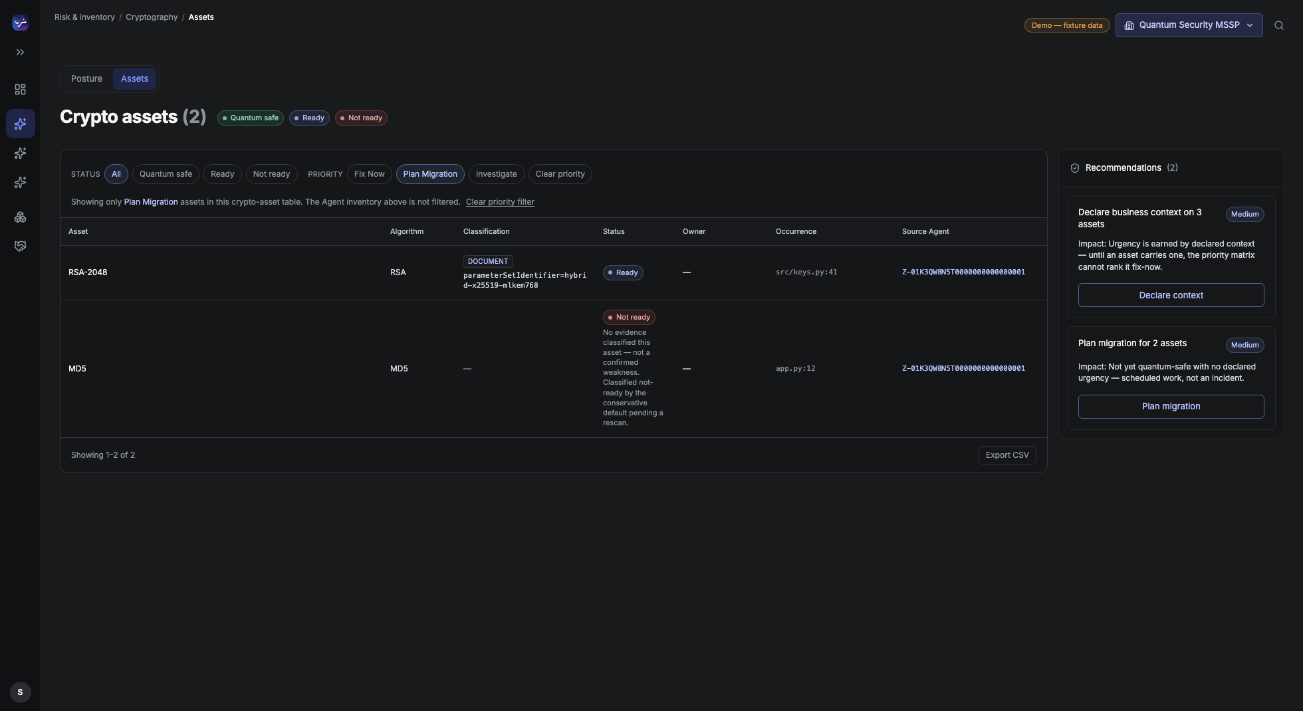The width and height of the screenshot is (1303, 711).
Task: Click the RSA-2048 asset name
Action: pyautogui.click(x=88, y=272)
